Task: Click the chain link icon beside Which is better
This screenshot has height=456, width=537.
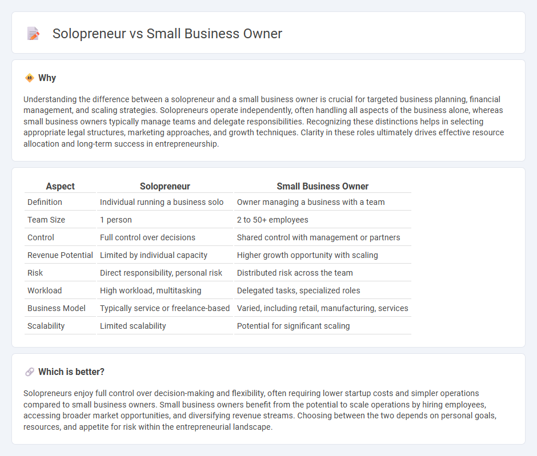Action: tap(30, 372)
